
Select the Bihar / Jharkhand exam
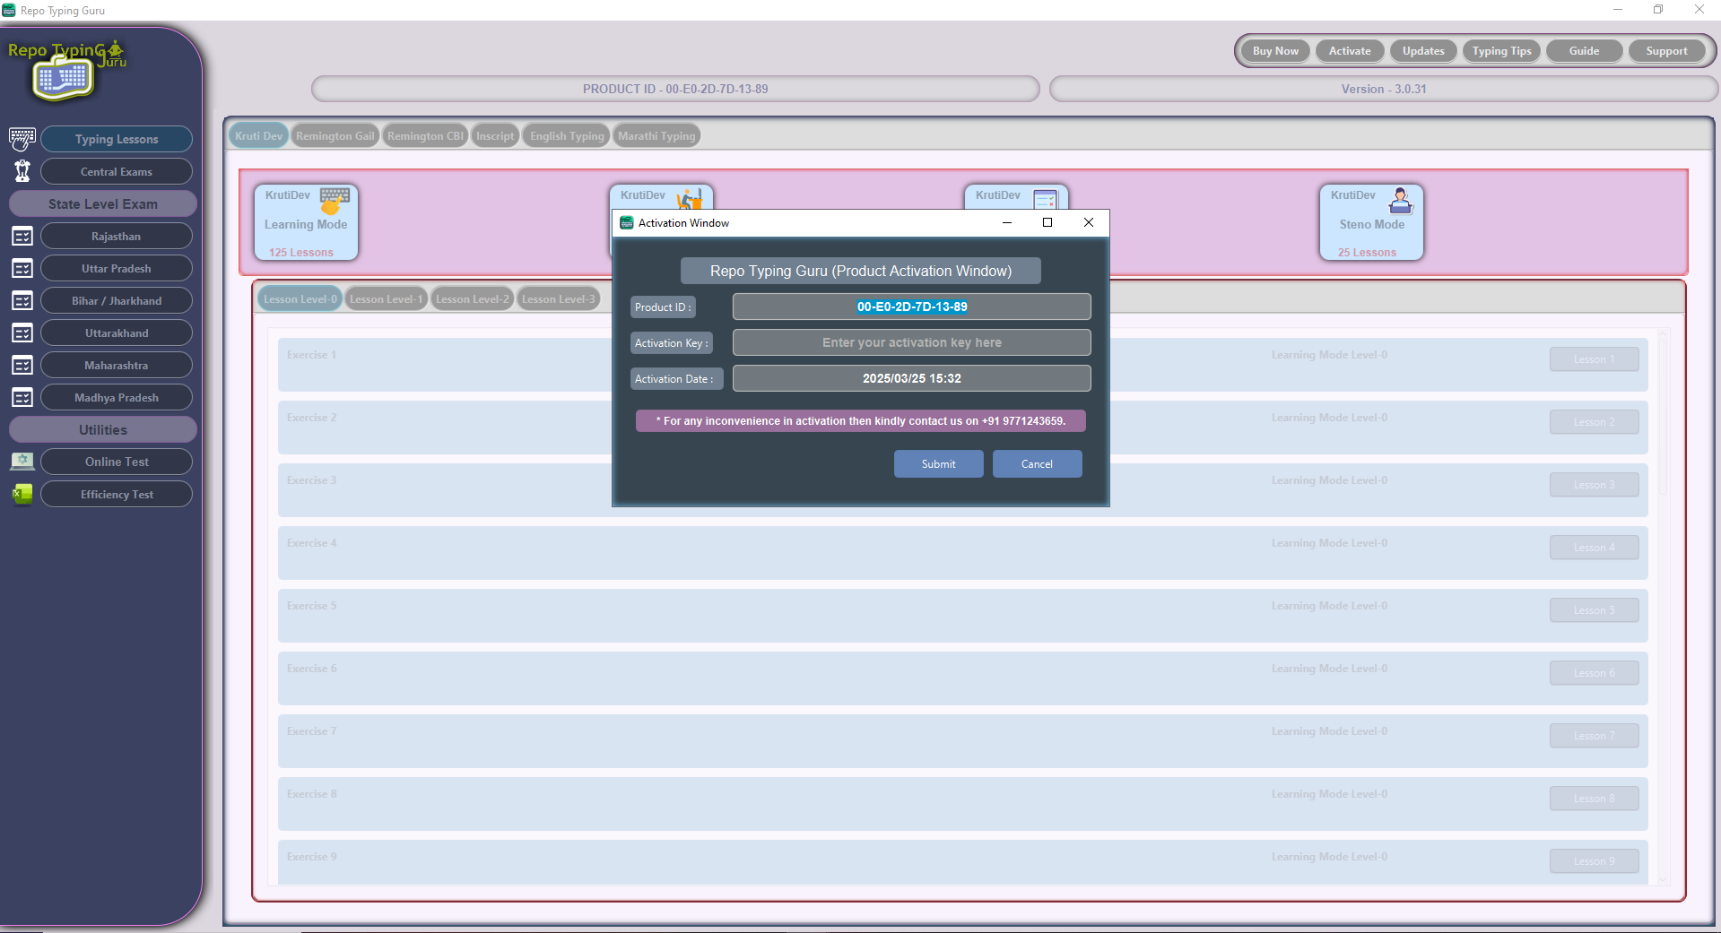(x=117, y=300)
